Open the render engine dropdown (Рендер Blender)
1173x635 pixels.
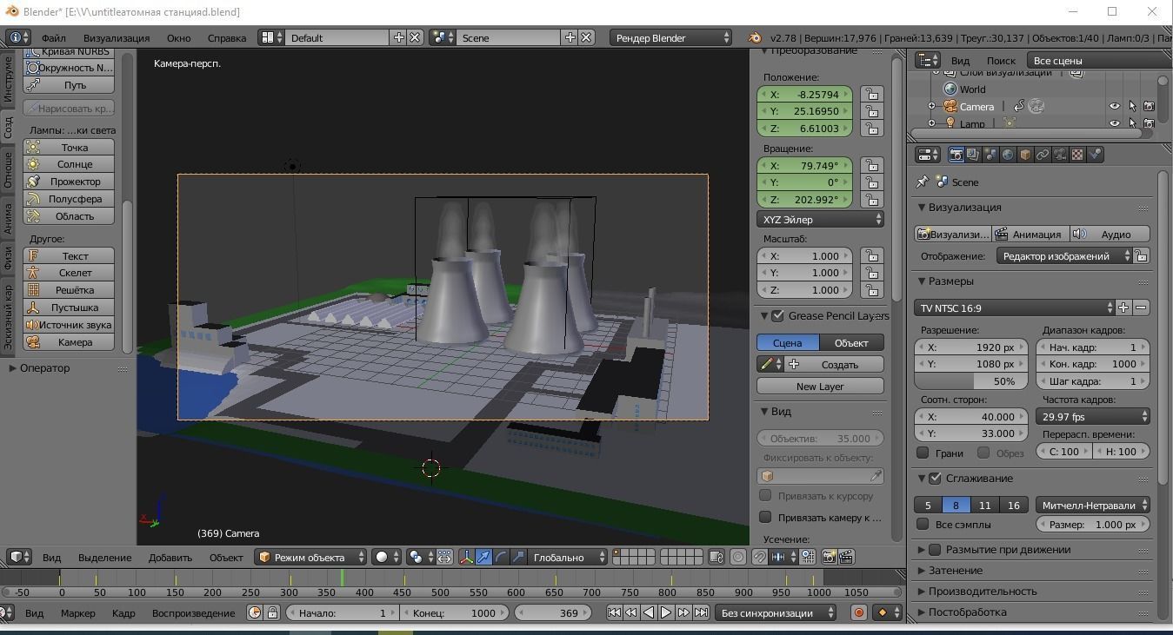(x=671, y=37)
